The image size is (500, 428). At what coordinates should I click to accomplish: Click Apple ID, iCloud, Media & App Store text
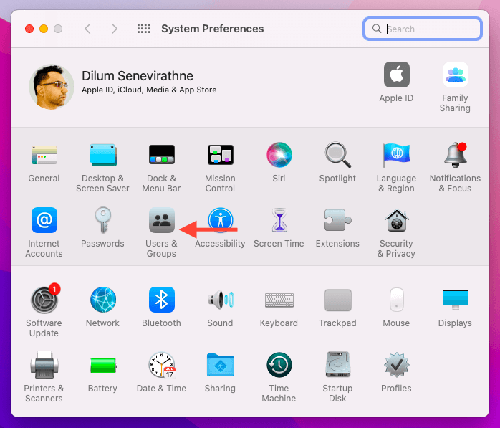pyautogui.click(x=149, y=90)
